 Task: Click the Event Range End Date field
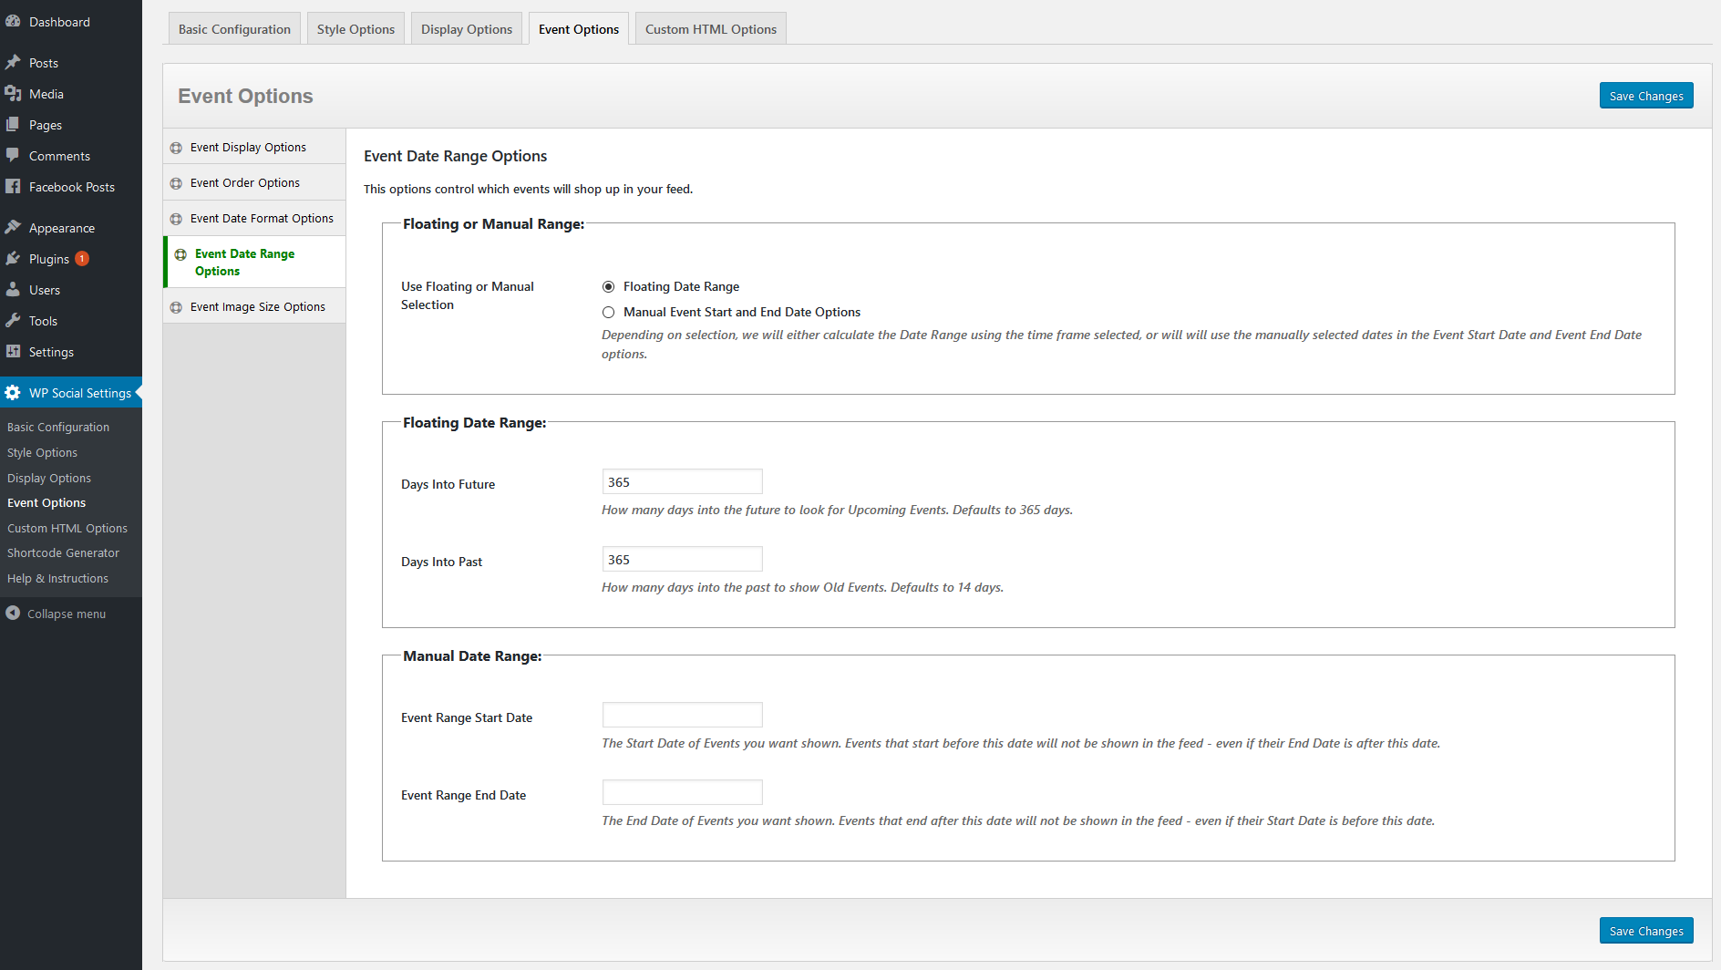[682, 793]
